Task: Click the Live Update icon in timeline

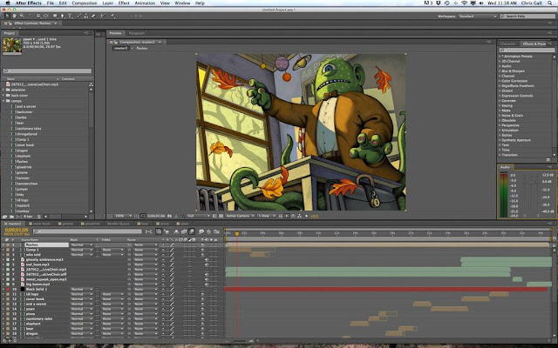Action: [x=159, y=231]
